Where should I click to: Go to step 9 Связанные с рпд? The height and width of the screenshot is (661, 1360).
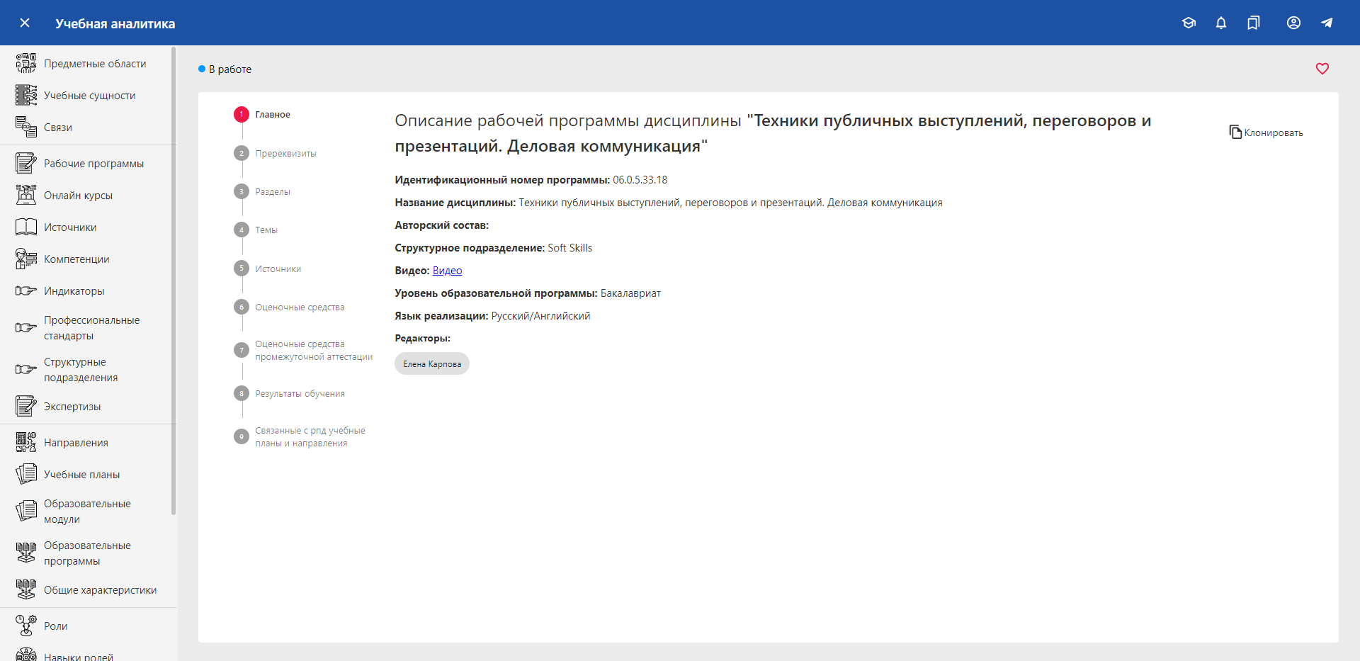tap(300, 436)
